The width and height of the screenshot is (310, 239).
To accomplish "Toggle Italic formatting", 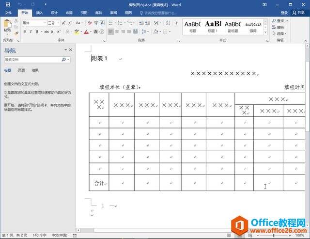I will [x=31, y=32].
